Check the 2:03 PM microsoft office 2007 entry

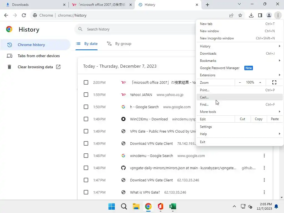86,82
